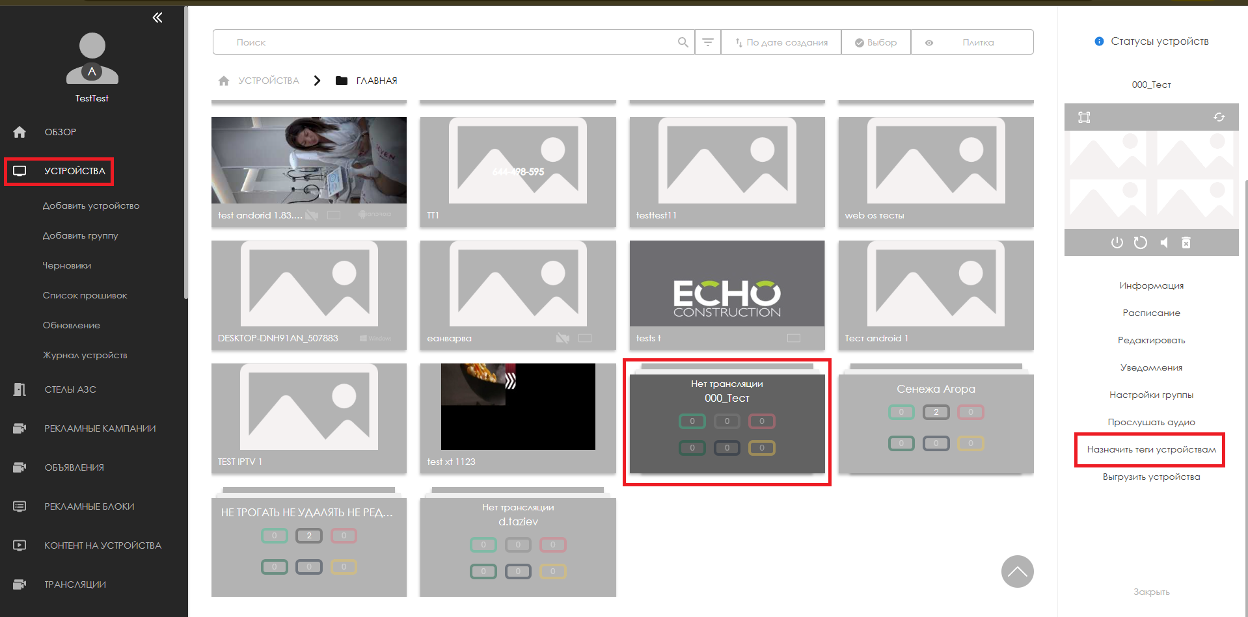This screenshot has width=1248, height=617.
Task: Open the filter icon next to search
Action: coord(708,42)
